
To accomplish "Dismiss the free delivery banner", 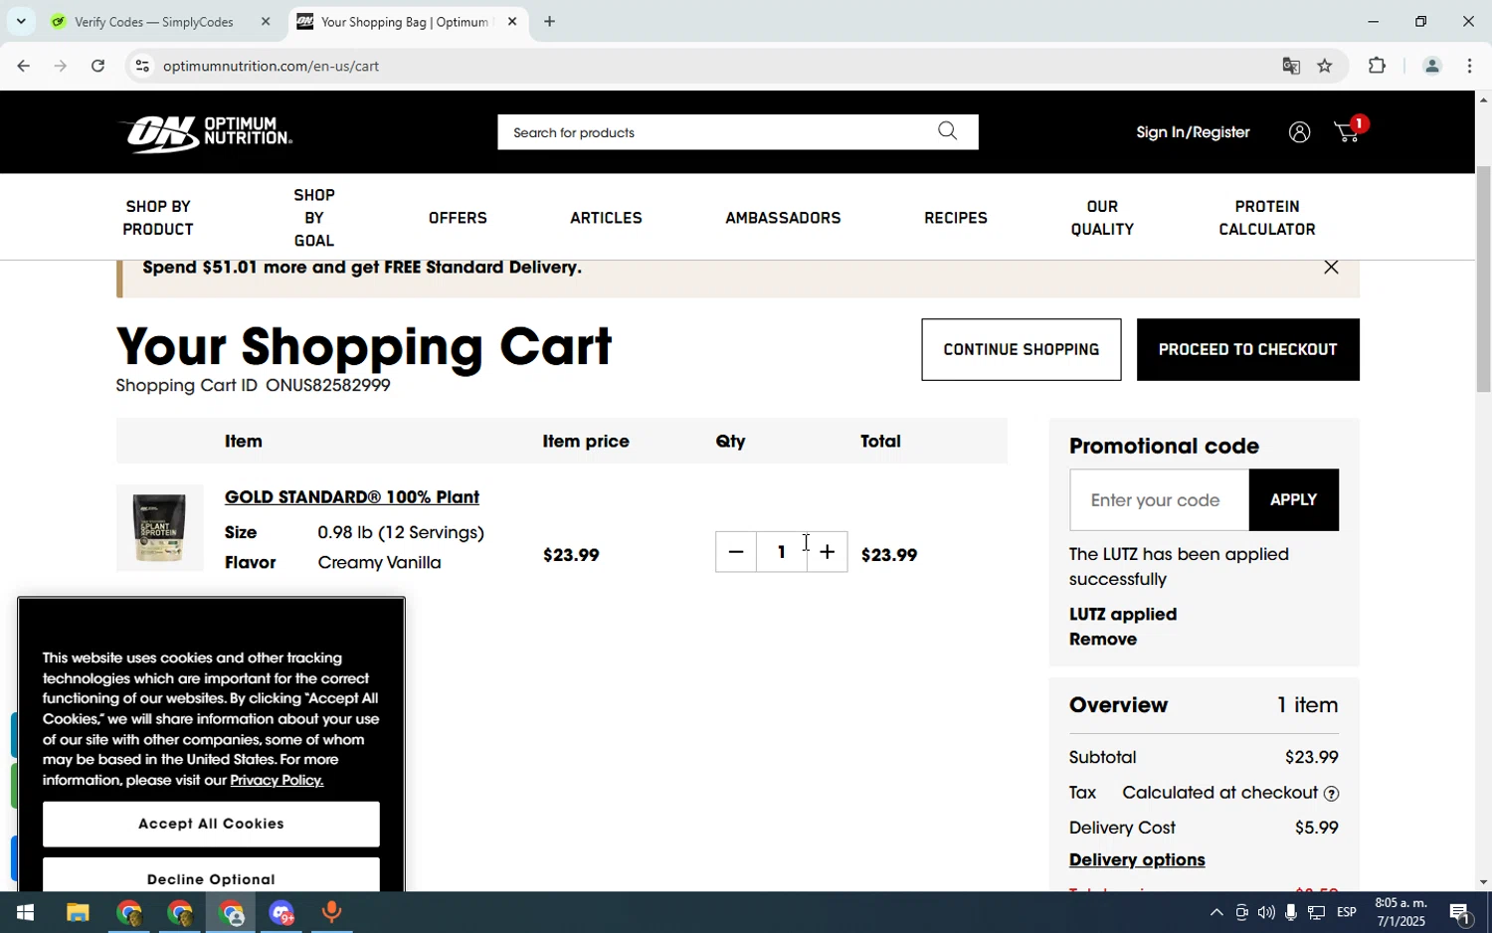I will click(1331, 267).
